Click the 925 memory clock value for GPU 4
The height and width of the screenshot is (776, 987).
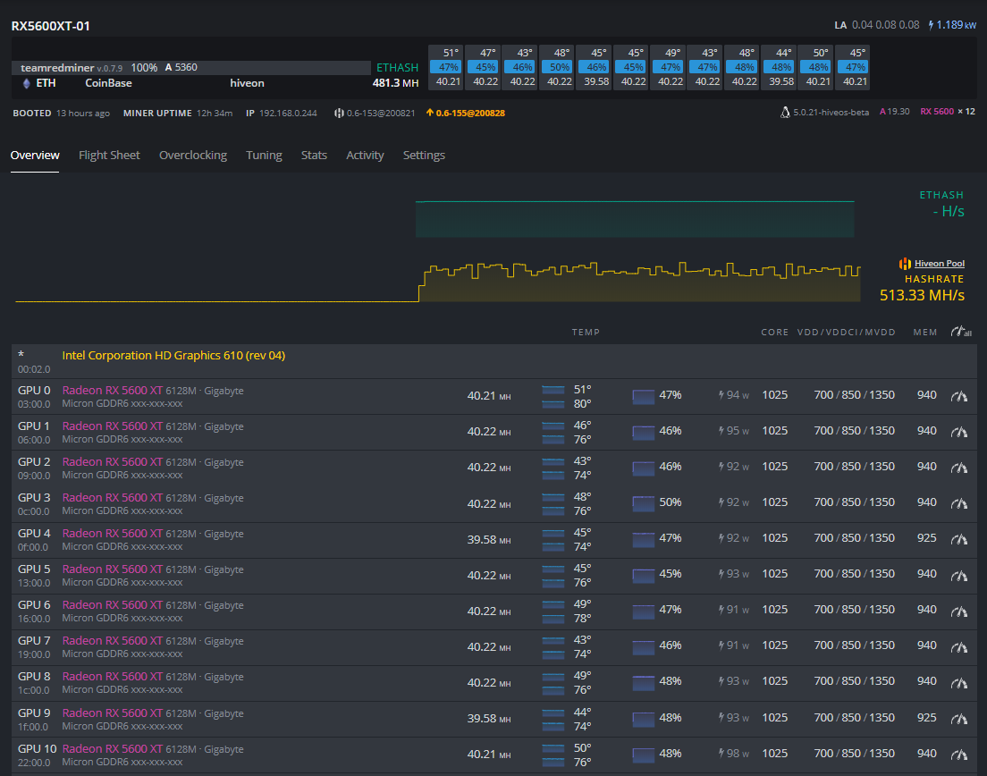click(926, 538)
